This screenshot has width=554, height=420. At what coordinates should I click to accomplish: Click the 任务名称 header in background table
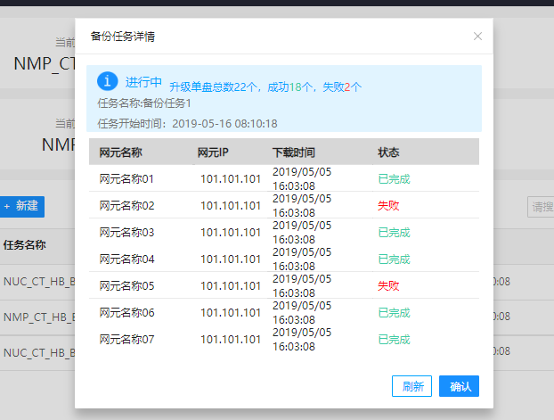pos(25,245)
